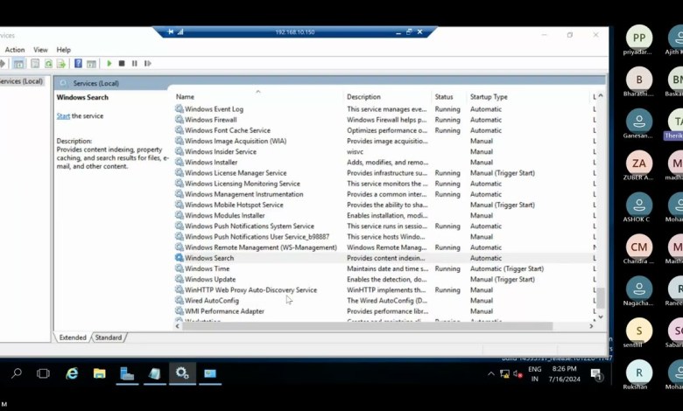The height and width of the screenshot is (411, 683).
Task: Click the network icon in system tray
Action: (x=504, y=373)
